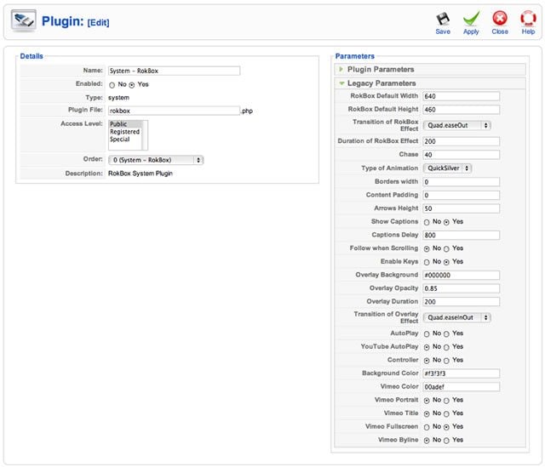Collapse the Legacy Parameters section
This screenshot has width=545, height=467.
pyautogui.click(x=381, y=83)
